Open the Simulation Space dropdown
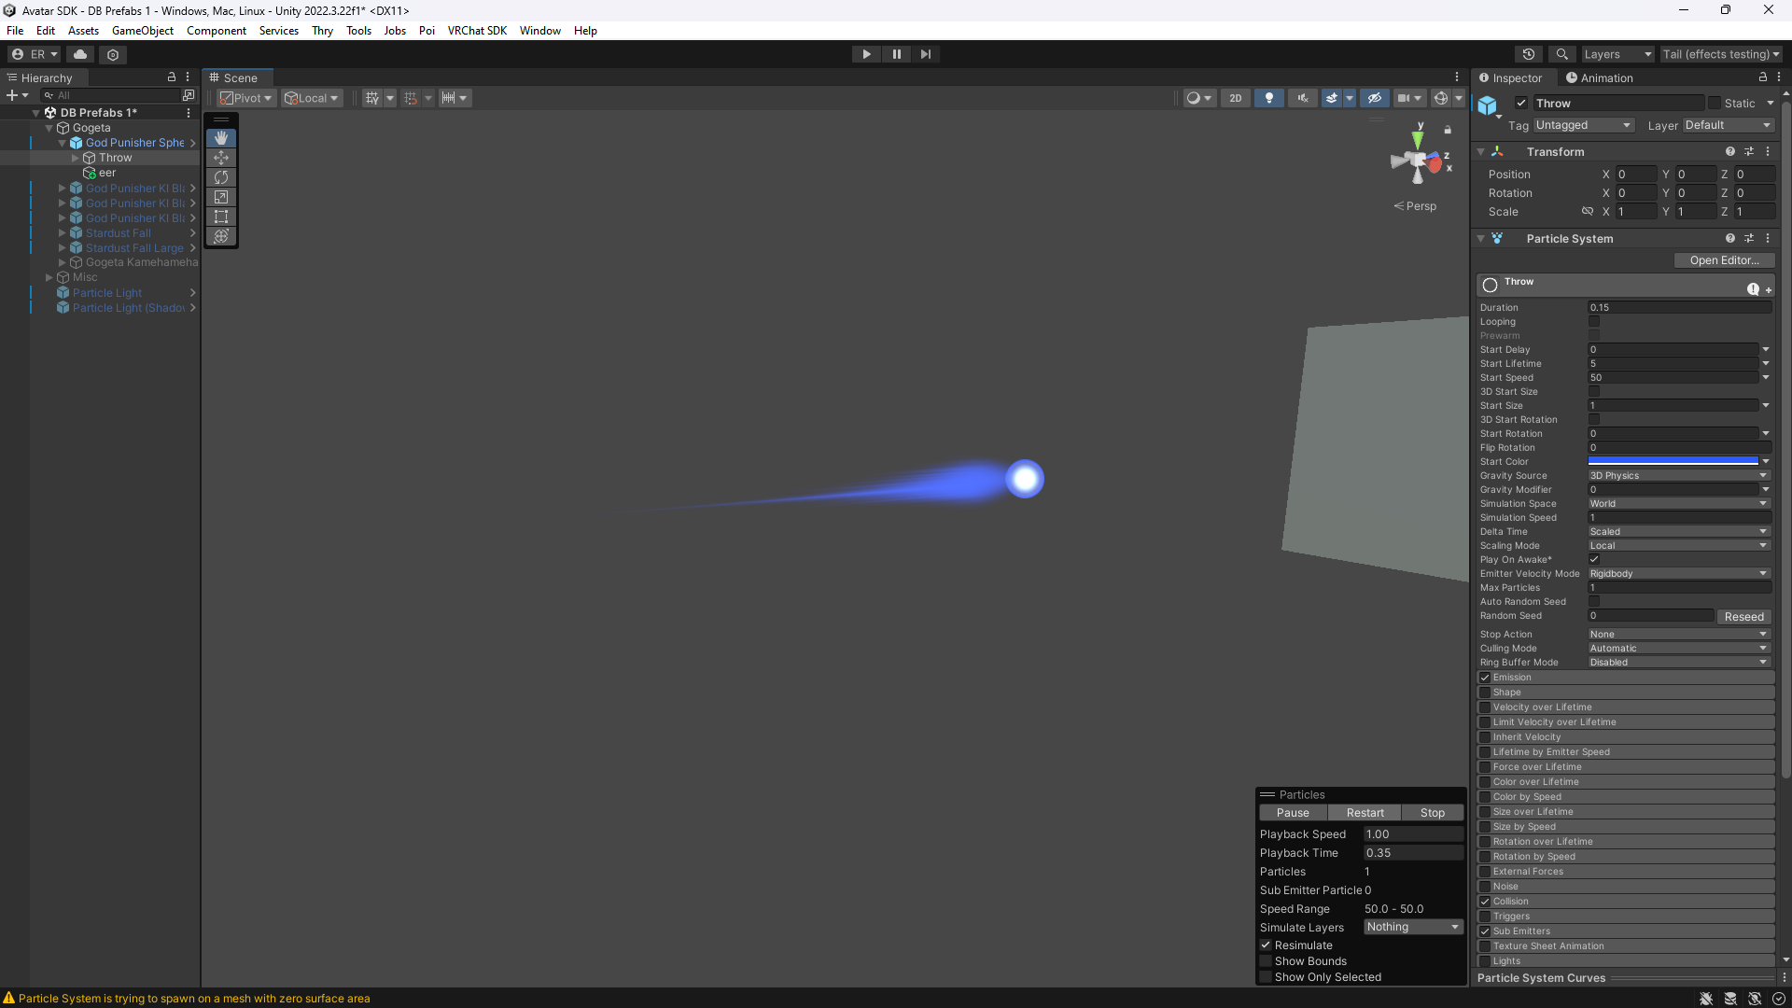This screenshot has height=1008, width=1792. 1678,504
